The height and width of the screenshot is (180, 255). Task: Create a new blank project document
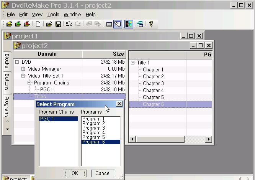[38, 24]
